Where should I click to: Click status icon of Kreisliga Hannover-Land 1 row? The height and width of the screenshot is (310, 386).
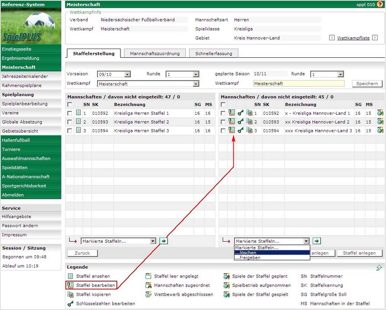coord(380,113)
